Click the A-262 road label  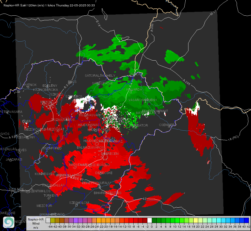[152, 27]
